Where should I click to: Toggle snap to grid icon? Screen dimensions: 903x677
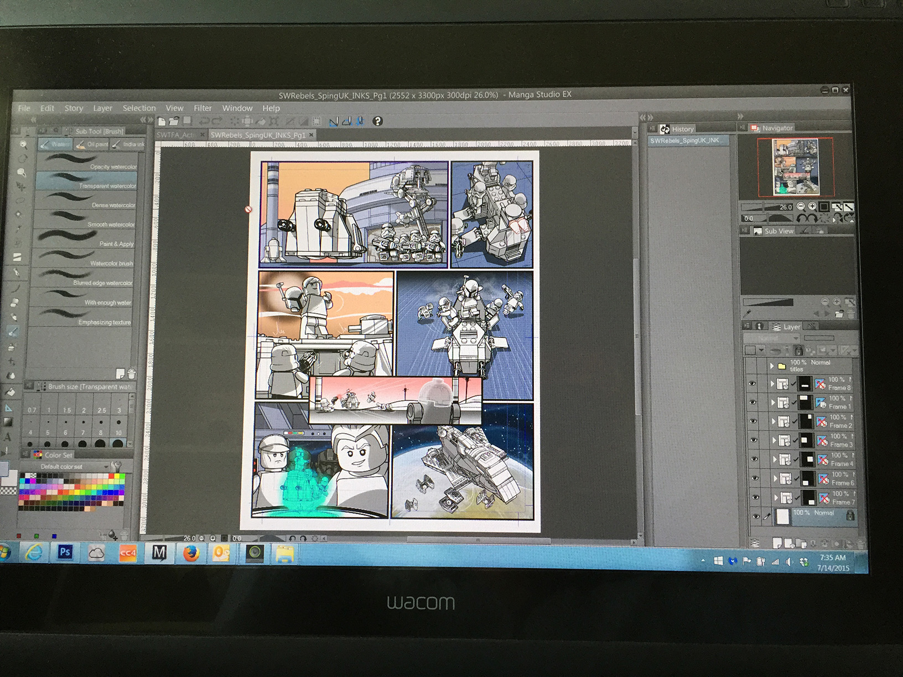[x=359, y=121]
